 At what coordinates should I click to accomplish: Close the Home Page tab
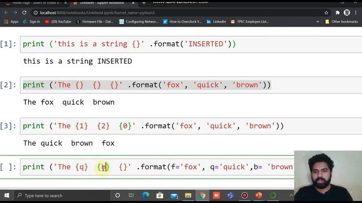tap(66, 3)
